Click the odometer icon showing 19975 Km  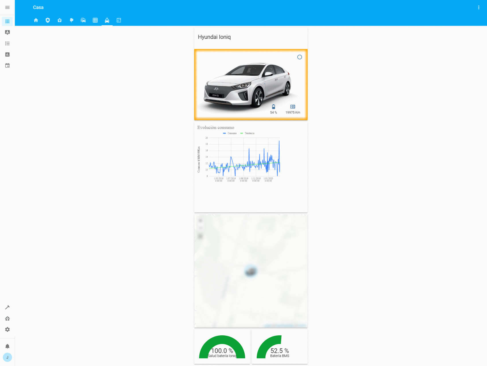[293, 107]
